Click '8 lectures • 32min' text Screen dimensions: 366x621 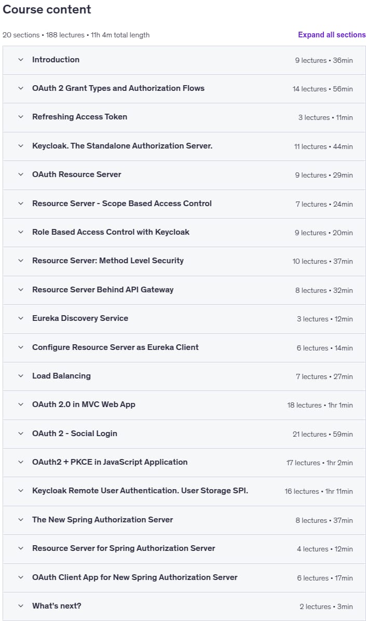point(323,290)
